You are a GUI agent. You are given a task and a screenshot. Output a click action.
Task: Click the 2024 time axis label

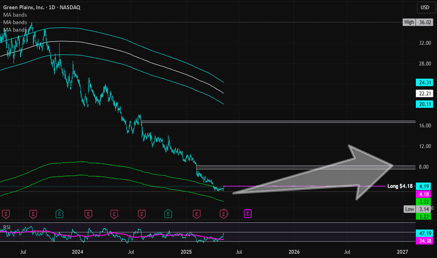(77, 252)
